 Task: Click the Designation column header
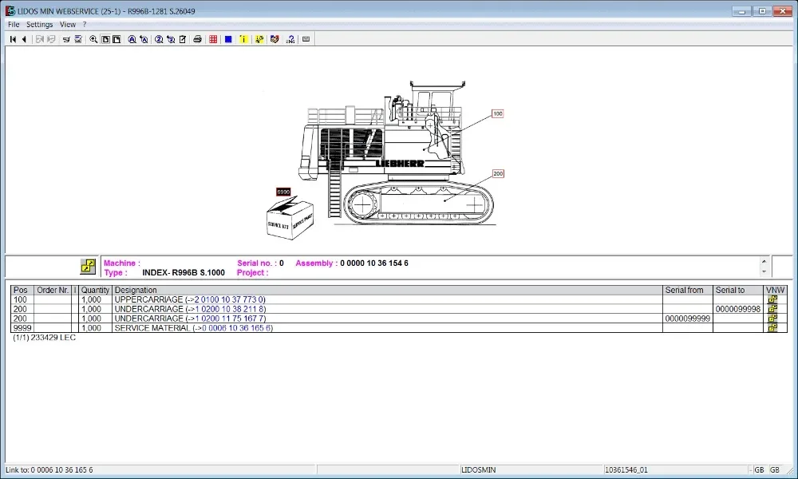(136, 290)
